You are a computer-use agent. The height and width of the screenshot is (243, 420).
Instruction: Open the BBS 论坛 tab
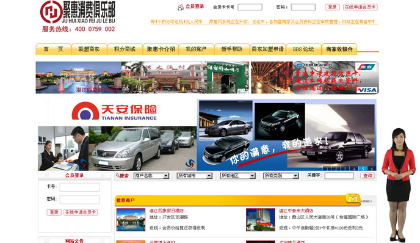[x=303, y=49]
